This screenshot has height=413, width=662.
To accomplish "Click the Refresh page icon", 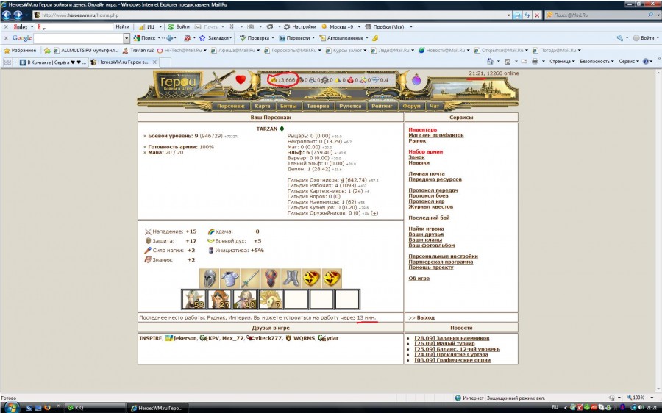I will tap(527, 15).
